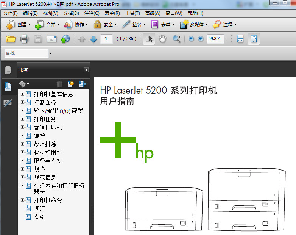This screenshot has width=296, height=235.
Task: Open the 工具(T) menu
Action: 132,13
